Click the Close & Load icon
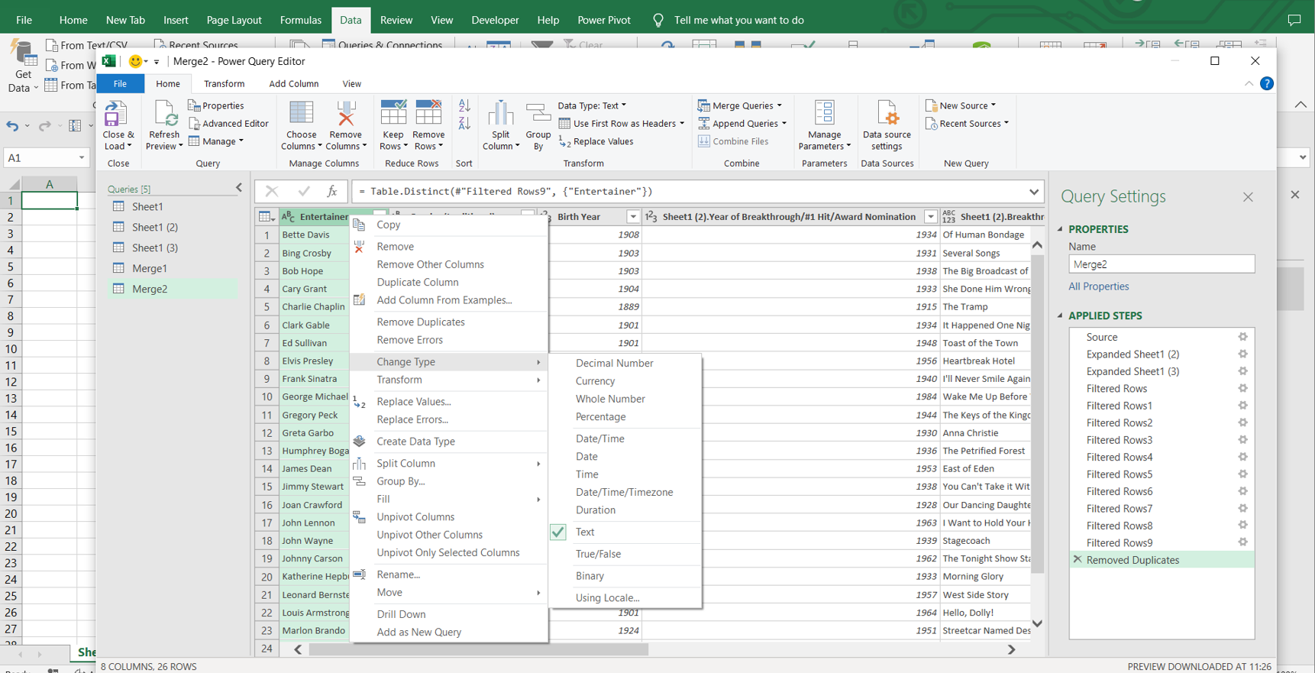Viewport: 1315px width, 673px height. (115, 115)
